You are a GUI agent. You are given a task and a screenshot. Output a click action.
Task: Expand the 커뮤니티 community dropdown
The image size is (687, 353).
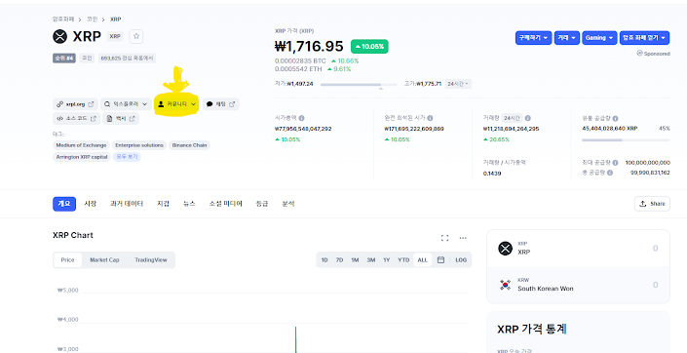pyautogui.click(x=177, y=104)
